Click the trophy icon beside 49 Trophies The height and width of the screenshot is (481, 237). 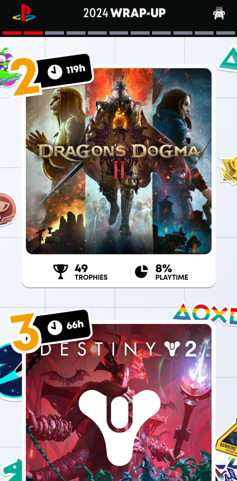pyautogui.click(x=61, y=271)
